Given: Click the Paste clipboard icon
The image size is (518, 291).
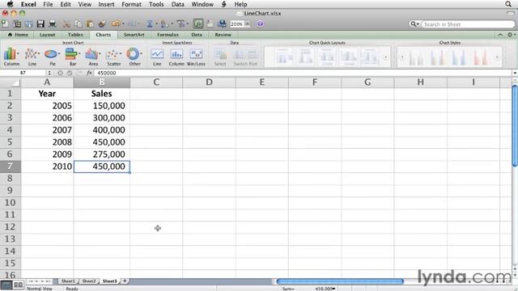Looking at the screenshot, I should point(90,23).
